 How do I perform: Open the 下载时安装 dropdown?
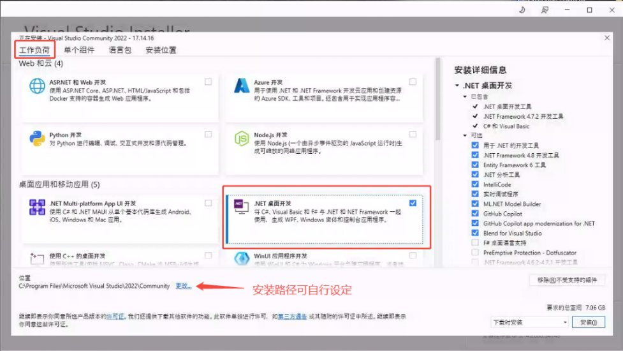(x=530, y=322)
